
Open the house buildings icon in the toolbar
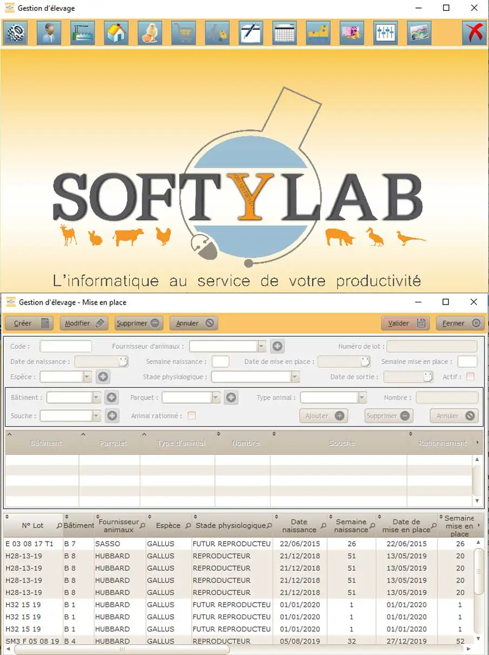point(116,33)
